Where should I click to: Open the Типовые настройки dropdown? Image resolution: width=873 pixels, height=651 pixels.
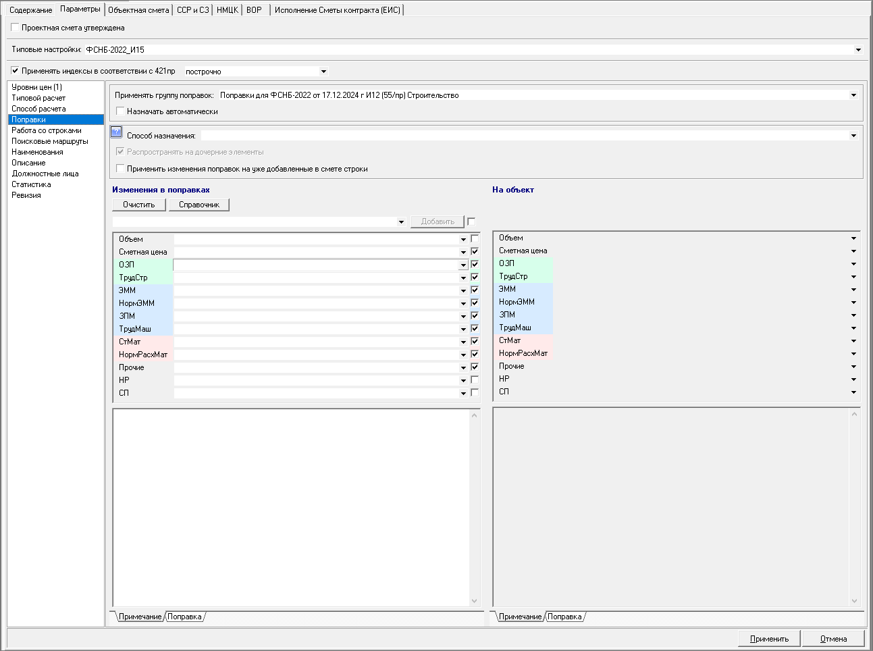tap(858, 50)
